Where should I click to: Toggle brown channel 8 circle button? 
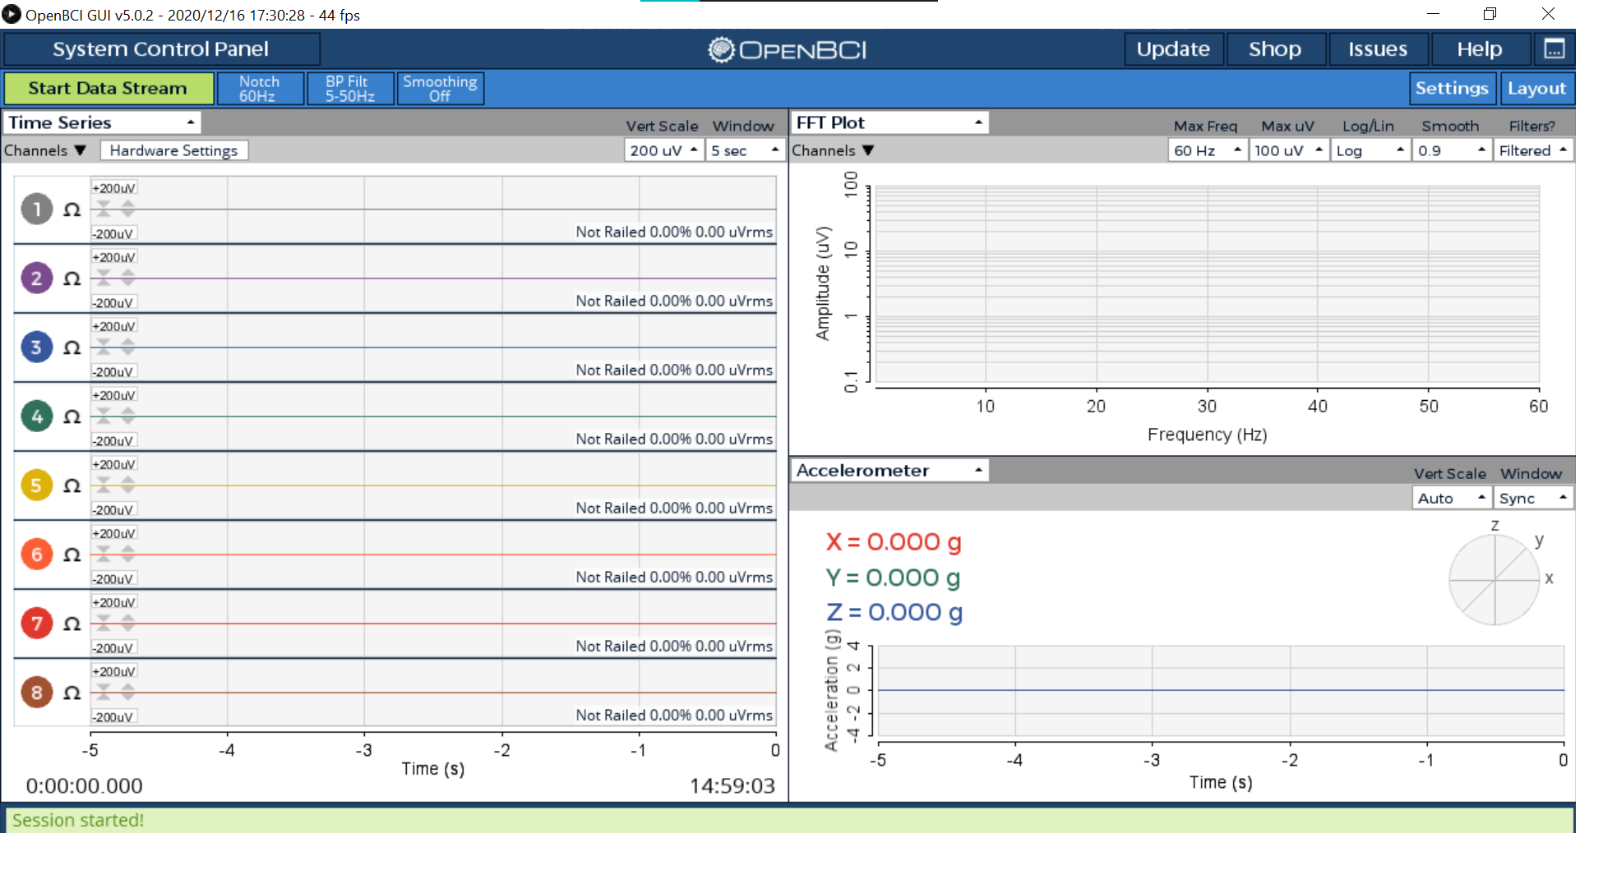(36, 693)
